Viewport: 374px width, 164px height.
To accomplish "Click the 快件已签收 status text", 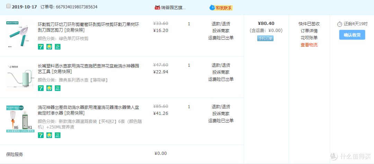I will pyautogui.click(x=309, y=24).
